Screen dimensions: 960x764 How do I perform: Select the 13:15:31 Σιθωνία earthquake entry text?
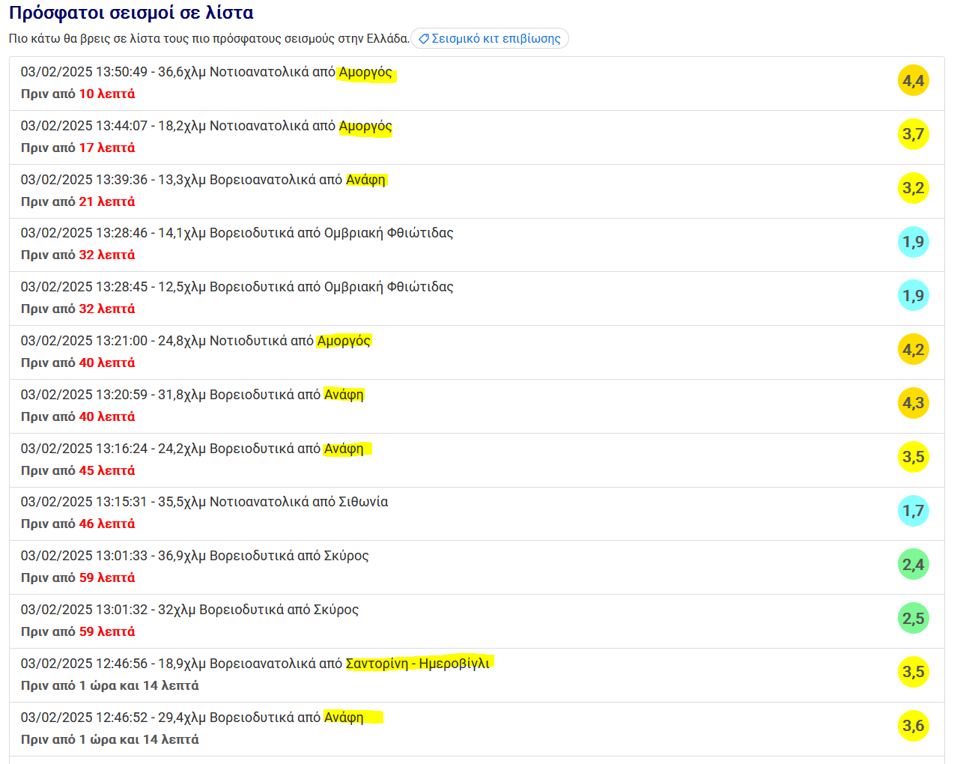pos(204,502)
